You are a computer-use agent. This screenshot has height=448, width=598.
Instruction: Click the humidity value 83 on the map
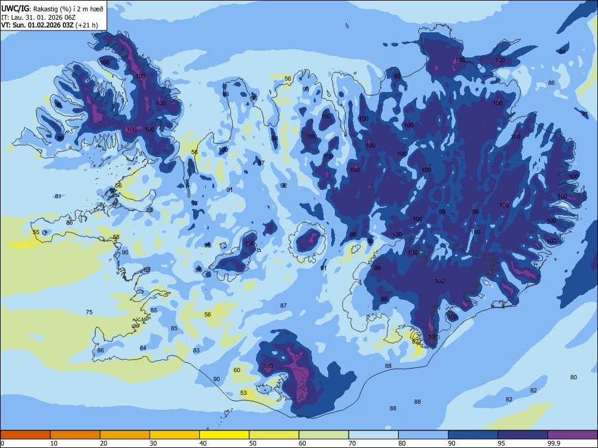[196, 350]
